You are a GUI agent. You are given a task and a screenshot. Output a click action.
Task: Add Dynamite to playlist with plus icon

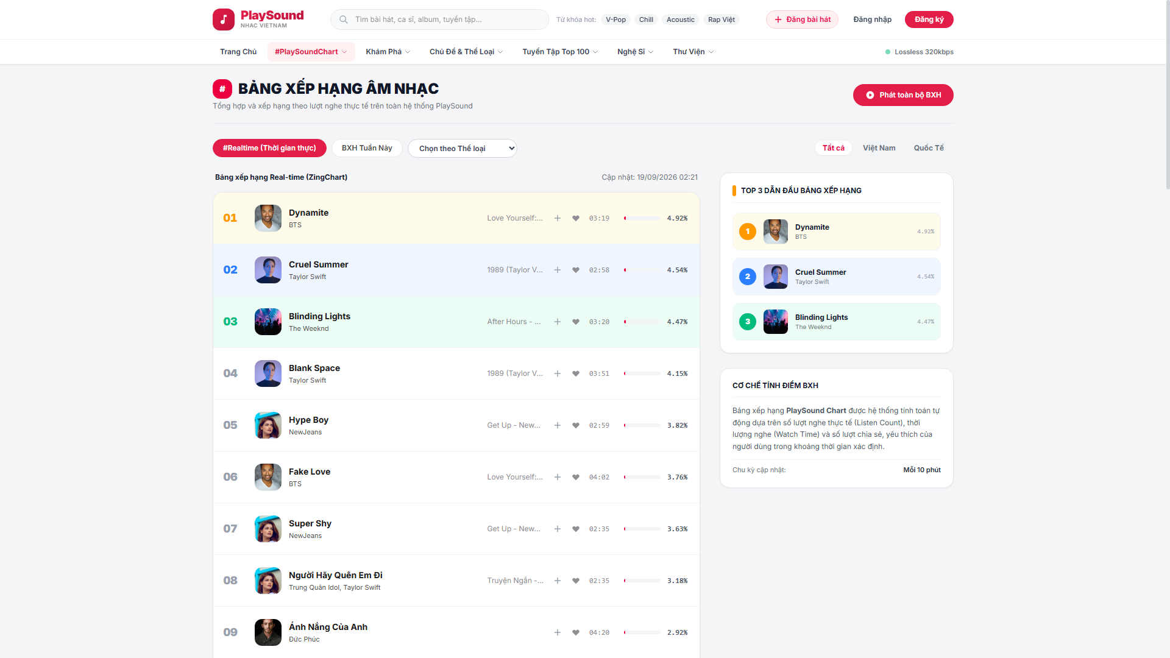point(558,218)
